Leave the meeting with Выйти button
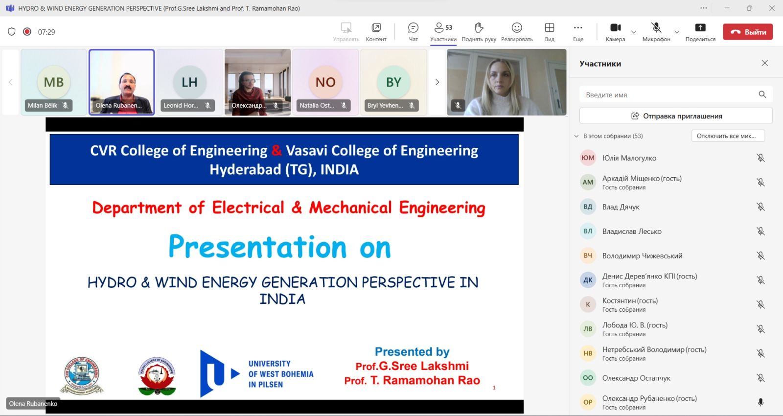Viewport: 783px width, 416px height. (x=748, y=32)
